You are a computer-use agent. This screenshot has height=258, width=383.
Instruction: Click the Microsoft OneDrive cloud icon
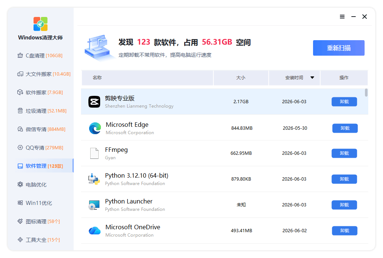[95, 231]
